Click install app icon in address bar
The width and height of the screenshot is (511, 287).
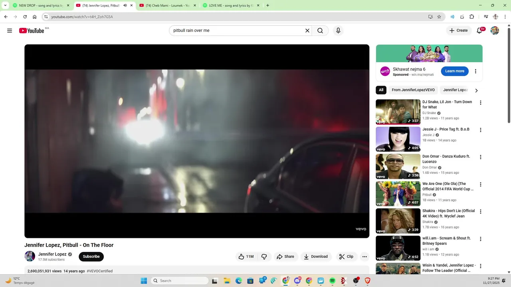(430, 17)
